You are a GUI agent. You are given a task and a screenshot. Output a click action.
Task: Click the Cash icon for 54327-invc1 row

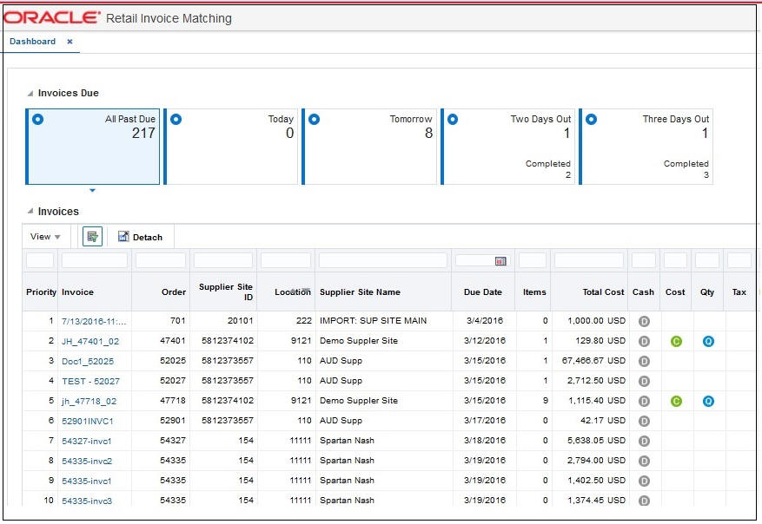pyautogui.click(x=644, y=441)
